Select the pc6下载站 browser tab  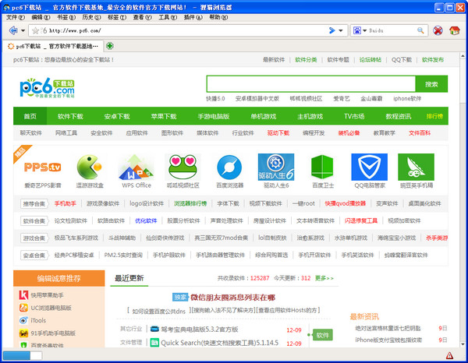pos(53,46)
